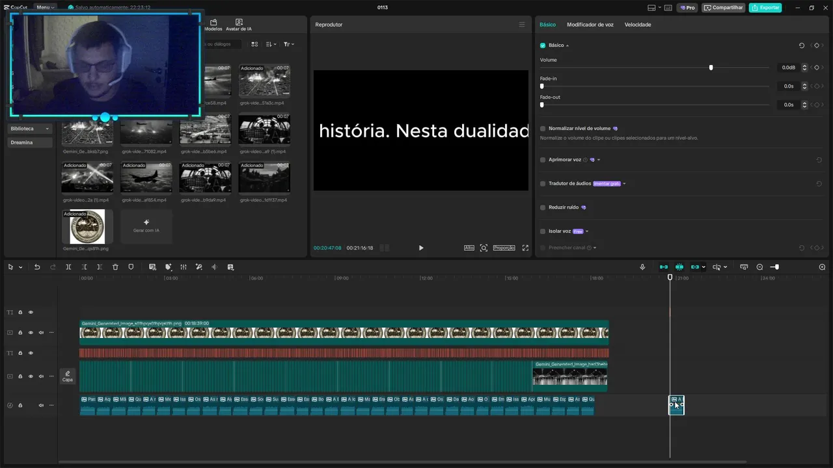Select Dreamina in the sidebar
The image size is (833, 468).
pos(30,142)
